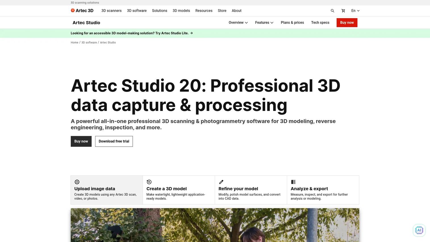
Task: Click the red Buy now button
Action: point(347,23)
